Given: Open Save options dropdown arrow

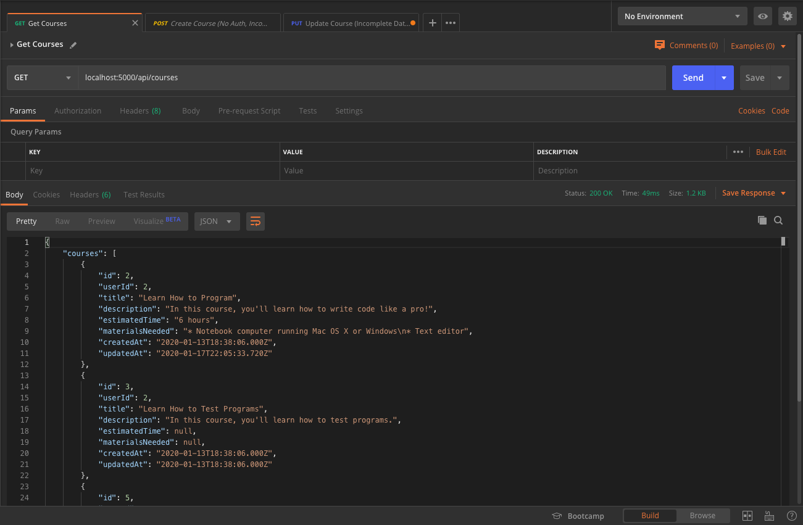Looking at the screenshot, I should [780, 78].
